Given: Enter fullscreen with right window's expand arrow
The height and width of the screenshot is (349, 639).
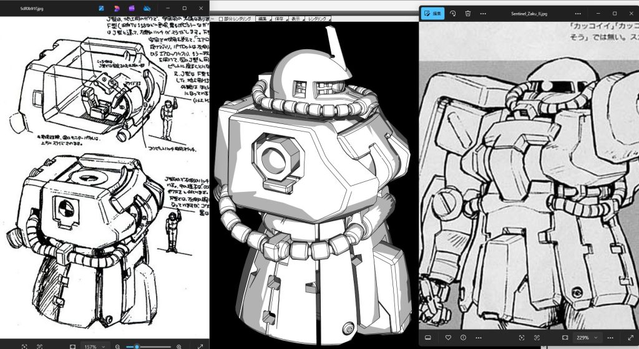Looking at the screenshot, I should click(632, 338).
